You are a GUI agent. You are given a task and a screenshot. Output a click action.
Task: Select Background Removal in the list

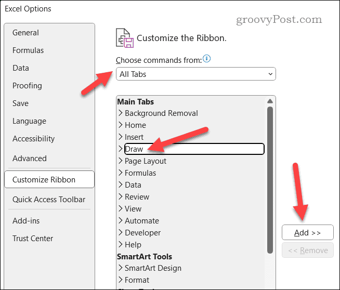[161, 113]
